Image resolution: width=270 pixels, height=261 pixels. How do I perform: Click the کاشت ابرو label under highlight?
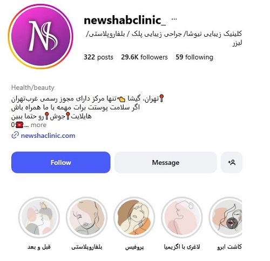230,247
